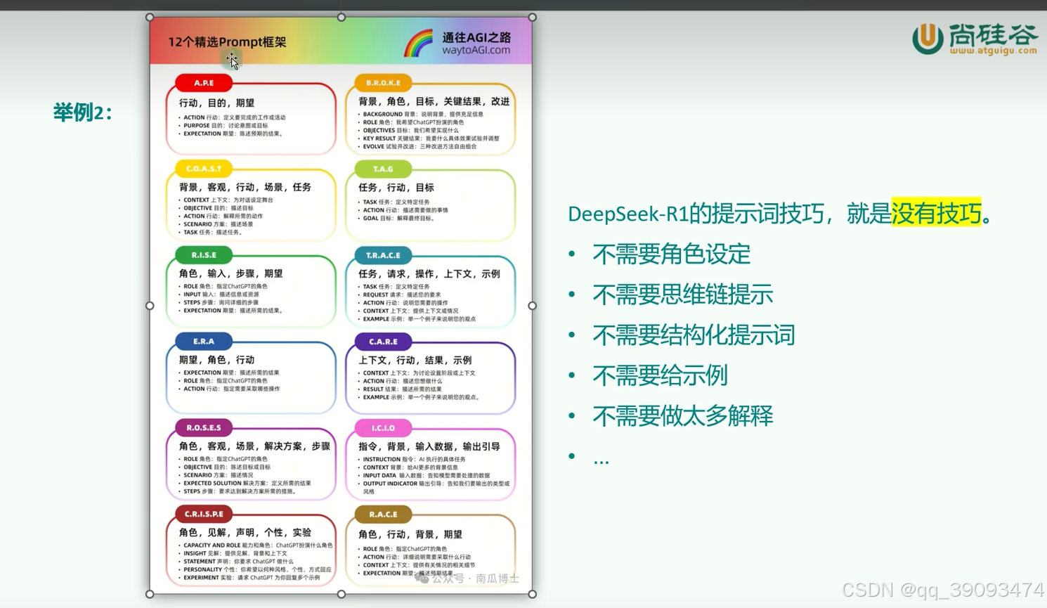Click the right-middle resize handle of the image
1047x608 pixels.
[x=532, y=306]
